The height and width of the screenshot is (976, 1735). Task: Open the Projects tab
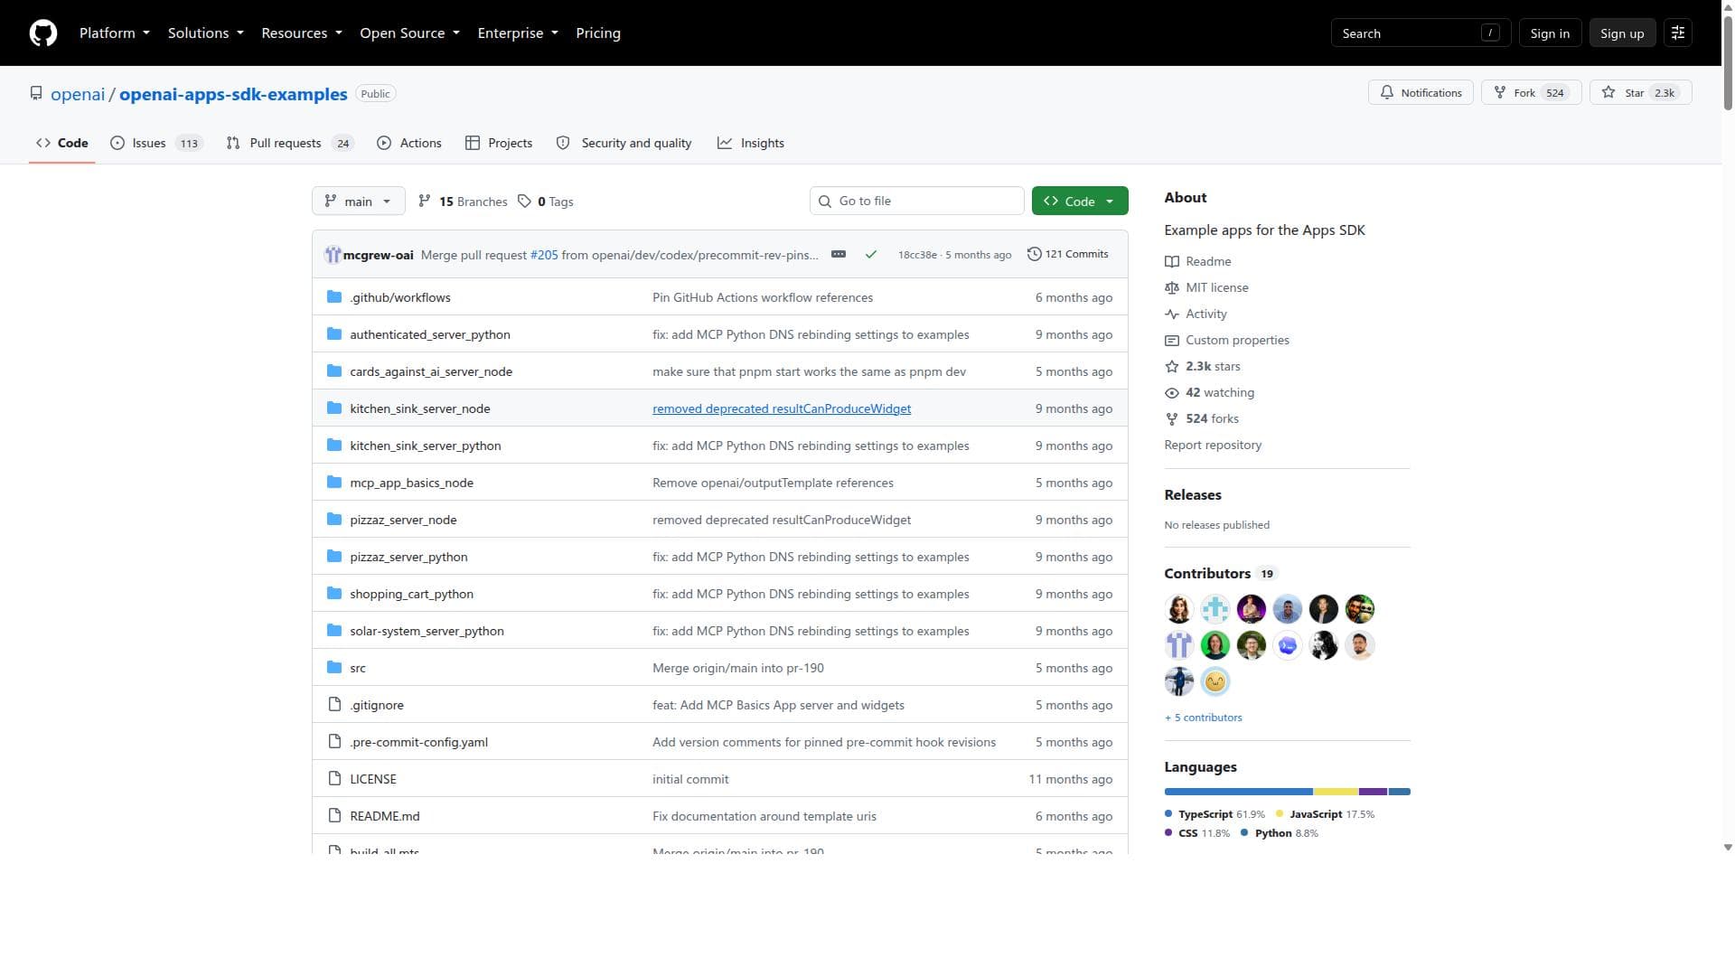pos(499,143)
